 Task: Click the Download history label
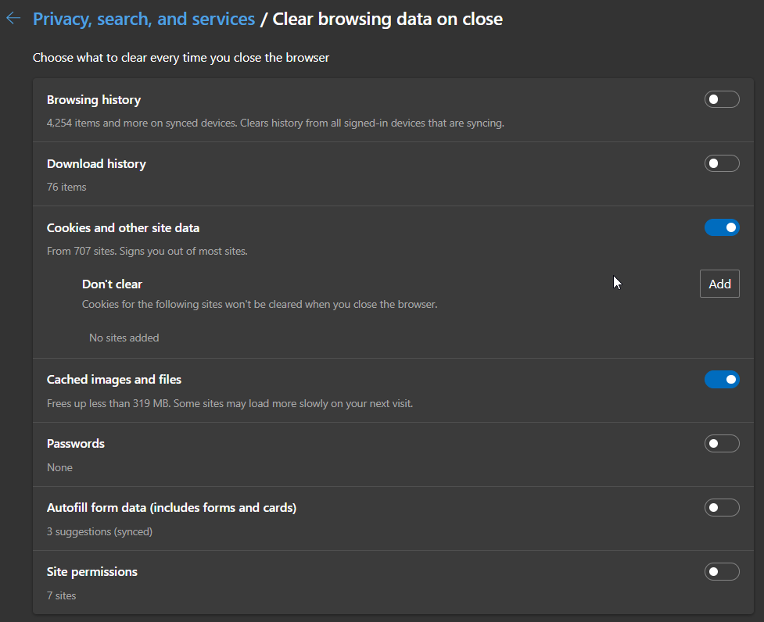click(96, 164)
